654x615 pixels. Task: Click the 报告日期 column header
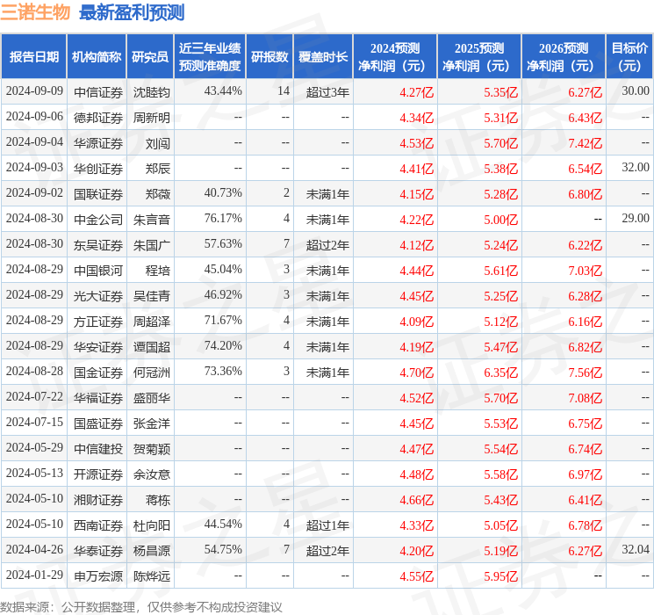[x=33, y=57]
